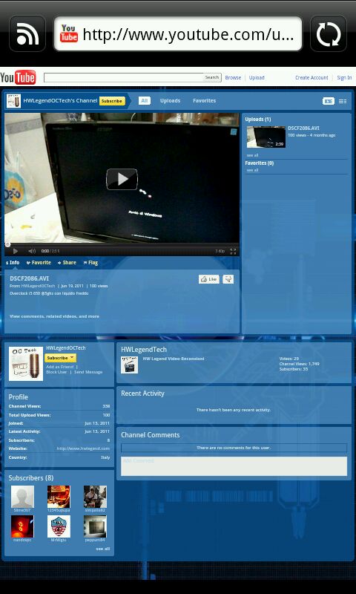The width and height of the screenshot is (356, 594).
Task: Open the HW Legend Video Recensioni link
Action: [x=174, y=359]
